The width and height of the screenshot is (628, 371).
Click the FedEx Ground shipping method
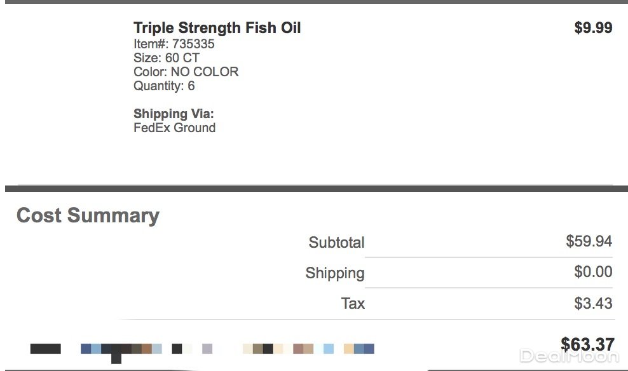pyautogui.click(x=174, y=128)
